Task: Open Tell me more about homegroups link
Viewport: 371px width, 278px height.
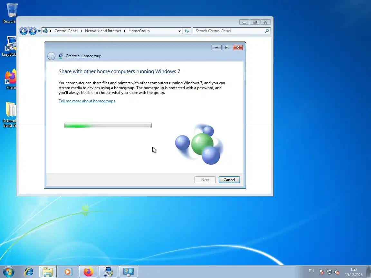Action: pos(87,101)
